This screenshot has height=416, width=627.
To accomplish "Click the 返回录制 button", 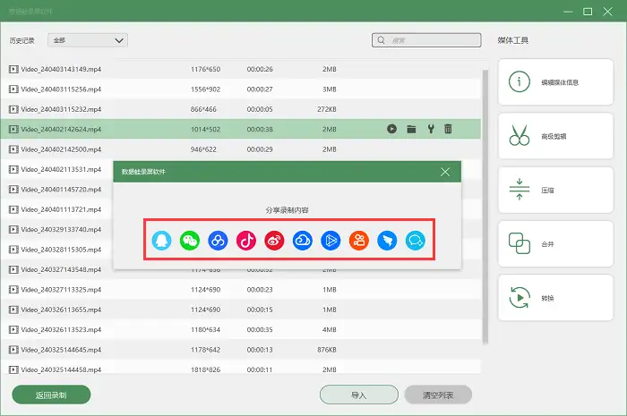I will click(51, 395).
